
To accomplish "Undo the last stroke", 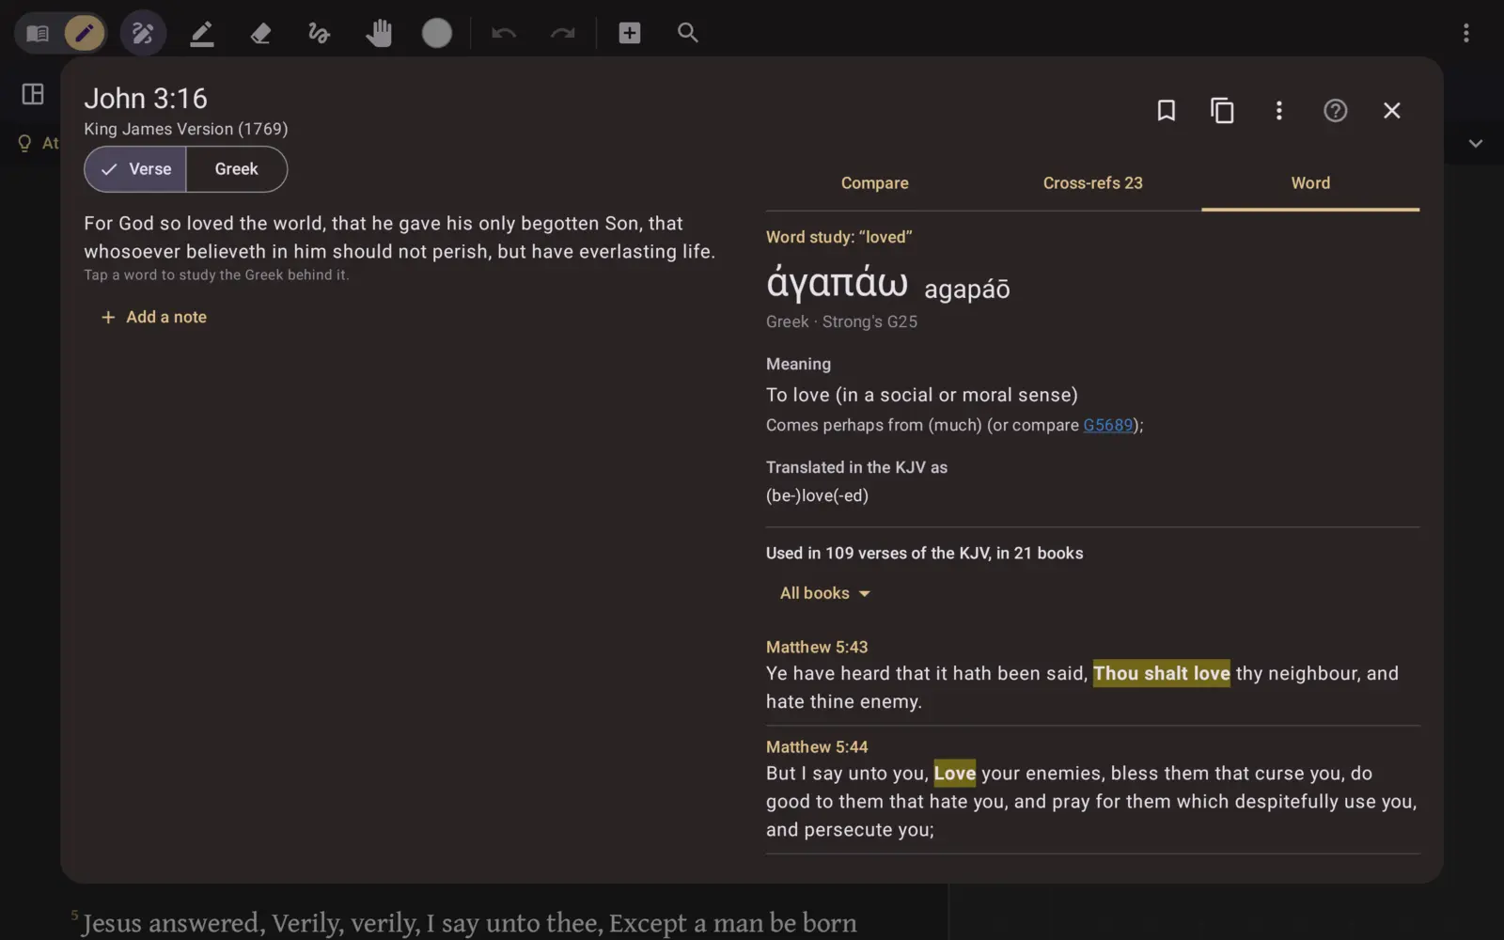I will pos(504,34).
